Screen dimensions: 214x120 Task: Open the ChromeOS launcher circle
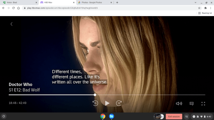coord(4,116)
